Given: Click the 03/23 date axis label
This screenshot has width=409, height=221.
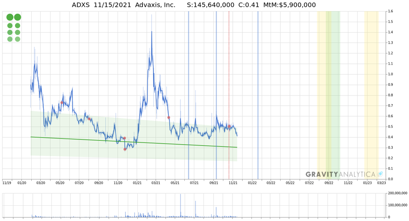Looking at the screenshot, I should tap(381, 183).
